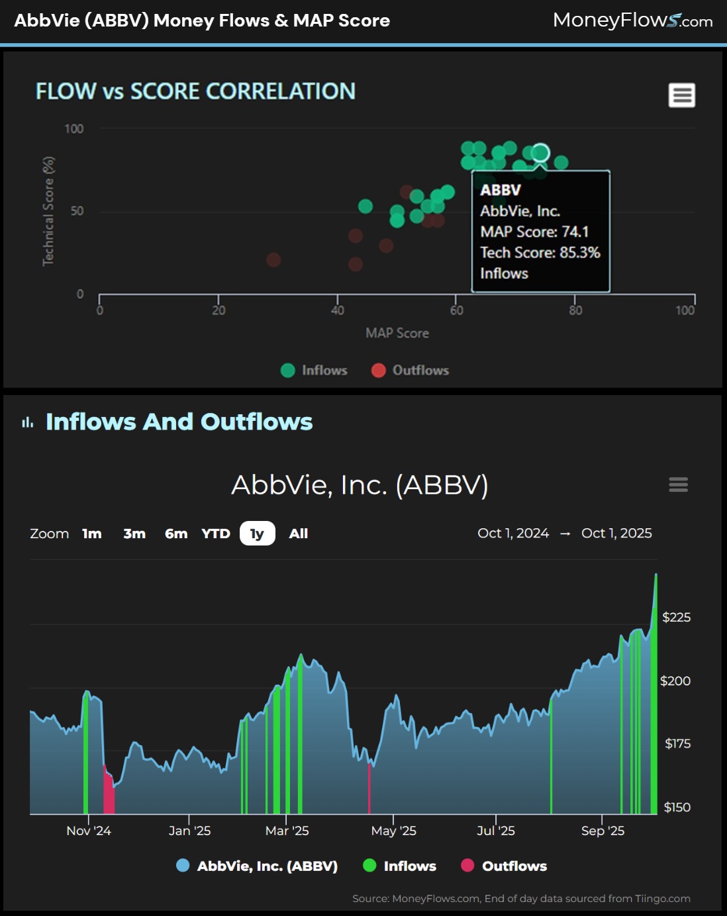Select the 1y zoom button

coord(257,534)
